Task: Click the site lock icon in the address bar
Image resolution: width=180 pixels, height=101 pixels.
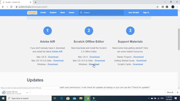Action: point(17,7)
